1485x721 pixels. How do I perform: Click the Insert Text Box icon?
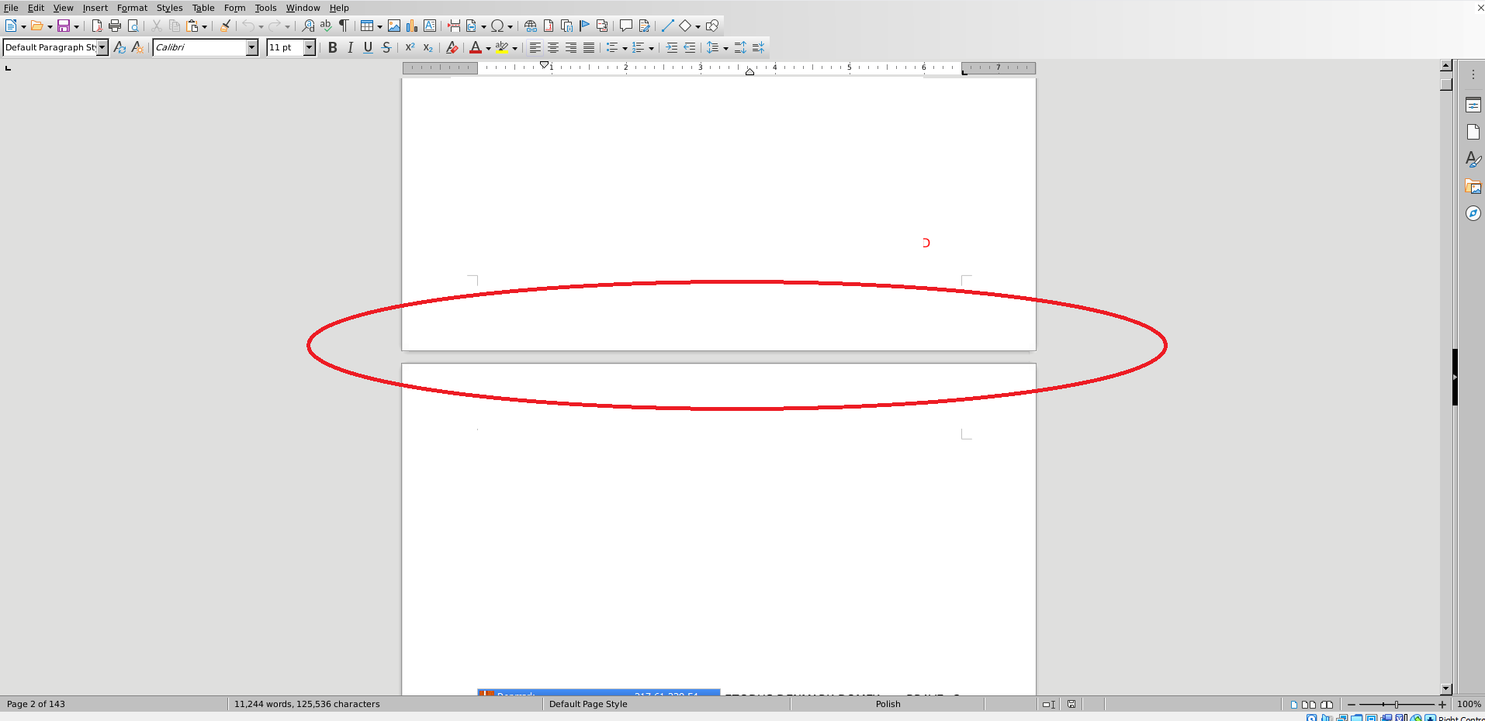(x=430, y=26)
